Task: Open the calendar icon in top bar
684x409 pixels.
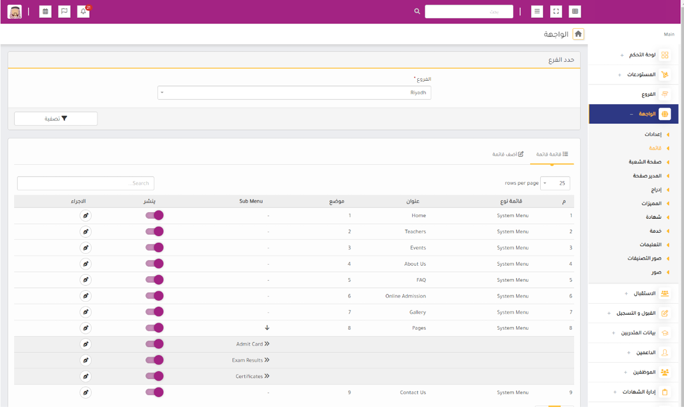Action: tap(45, 11)
